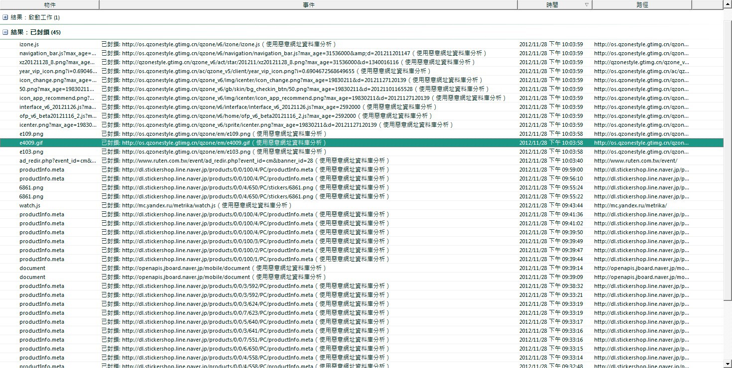Select the watch.js yandex metrika row
The image size is (732, 368).
point(361,205)
